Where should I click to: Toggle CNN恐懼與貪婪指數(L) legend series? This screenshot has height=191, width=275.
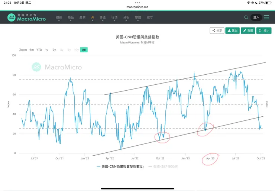pos(120,166)
